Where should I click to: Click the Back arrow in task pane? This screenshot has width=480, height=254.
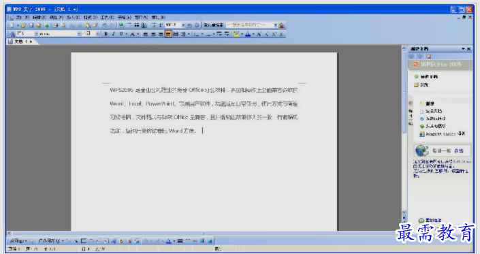pos(411,57)
